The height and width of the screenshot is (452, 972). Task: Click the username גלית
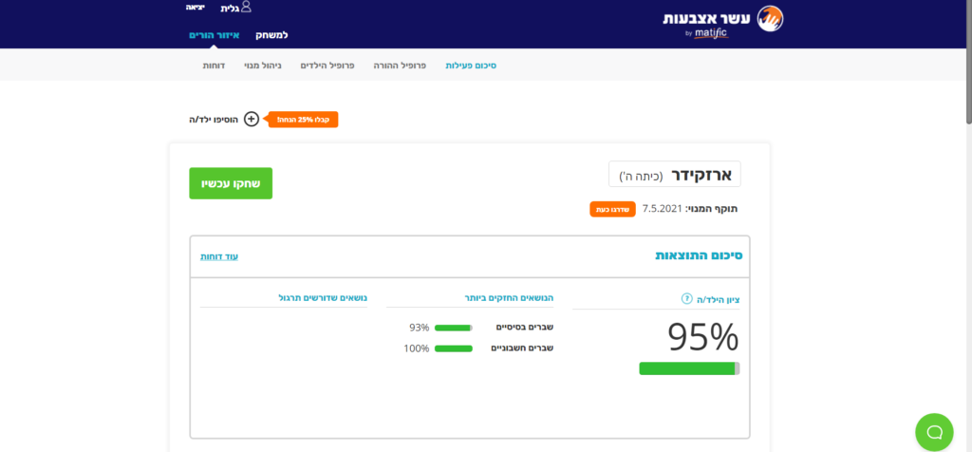tap(230, 9)
